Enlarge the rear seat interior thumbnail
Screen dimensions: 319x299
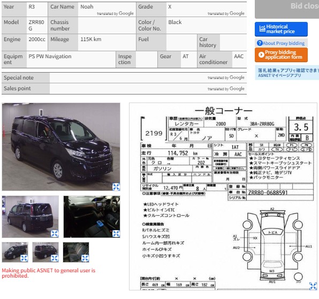click(85, 258)
